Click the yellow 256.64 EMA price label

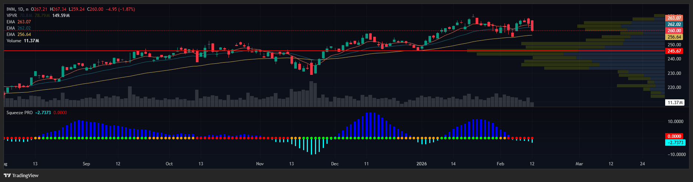tap(674, 37)
